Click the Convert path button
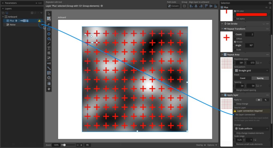273x148 pixels. (173, 6)
